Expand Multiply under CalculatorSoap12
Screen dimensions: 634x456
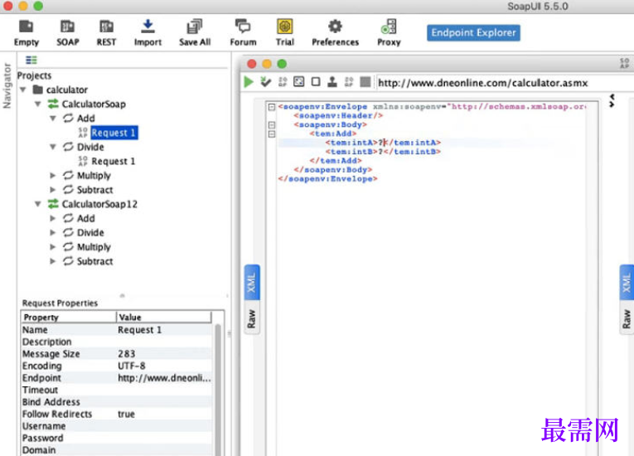[52, 247]
